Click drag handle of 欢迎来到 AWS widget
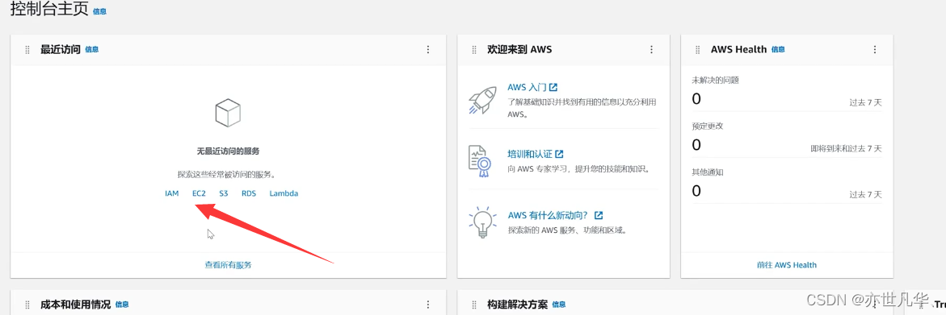This screenshot has width=946, height=315. (474, 50)
